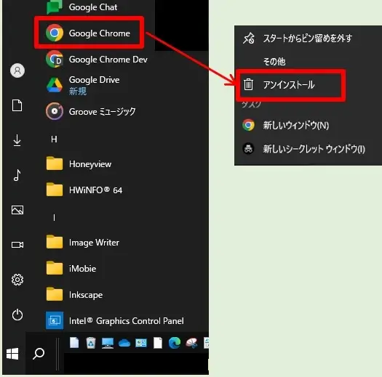Open Intel Graphics Control Panel
Screen dimensions: 382x377
tap(114, 320)
